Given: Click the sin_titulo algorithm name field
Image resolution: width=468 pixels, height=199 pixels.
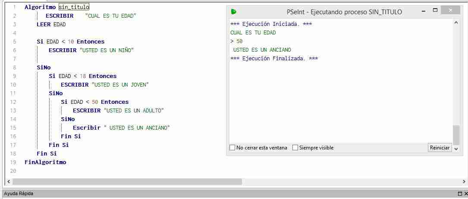Looking at the screenshot, I should tap(74, 7).
